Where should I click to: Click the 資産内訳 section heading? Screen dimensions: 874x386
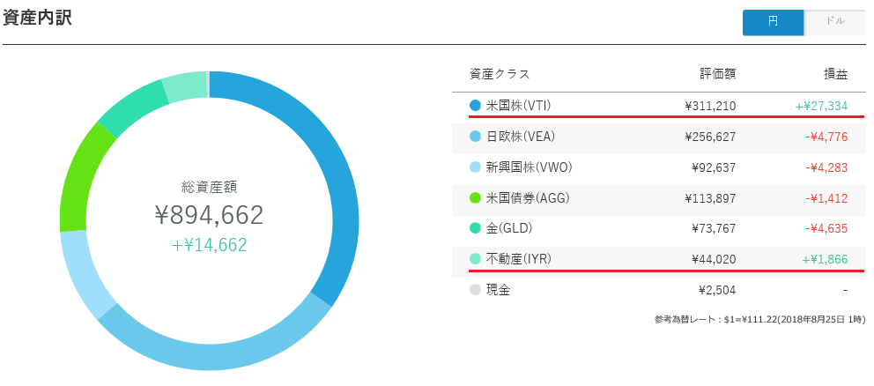pyautogui.click(x=37, y=19)
